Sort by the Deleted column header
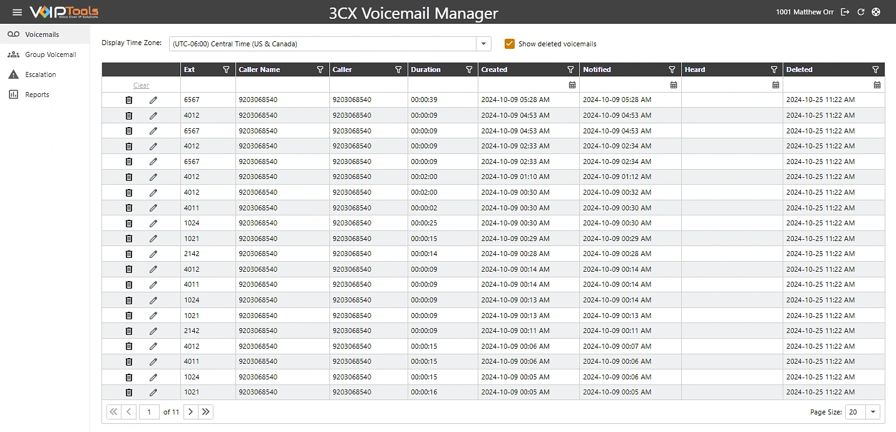Screen dimensions: 896x432 click(x=800, y=69)
